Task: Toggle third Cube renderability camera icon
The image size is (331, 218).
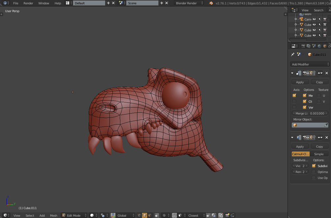Action: tap(325, 35)
